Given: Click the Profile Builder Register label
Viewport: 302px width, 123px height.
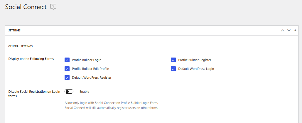Looking at the screenshot, I should click(x=195, y=60).
